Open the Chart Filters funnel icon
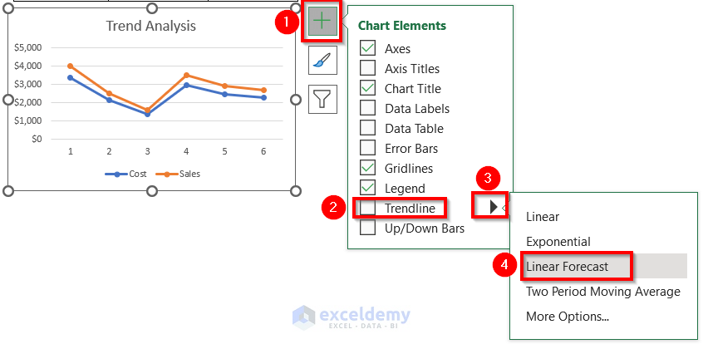 [x=321, y=99]
